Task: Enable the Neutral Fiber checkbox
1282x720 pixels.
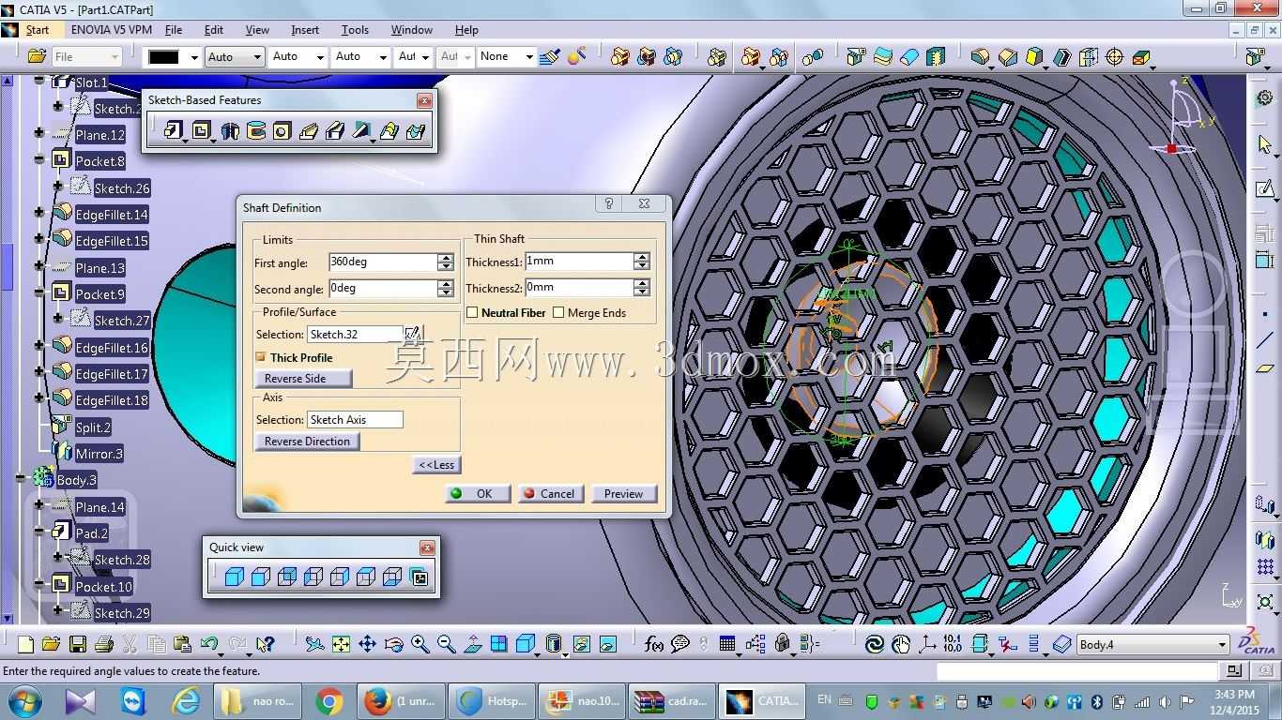Action: (x=472, y=312)
